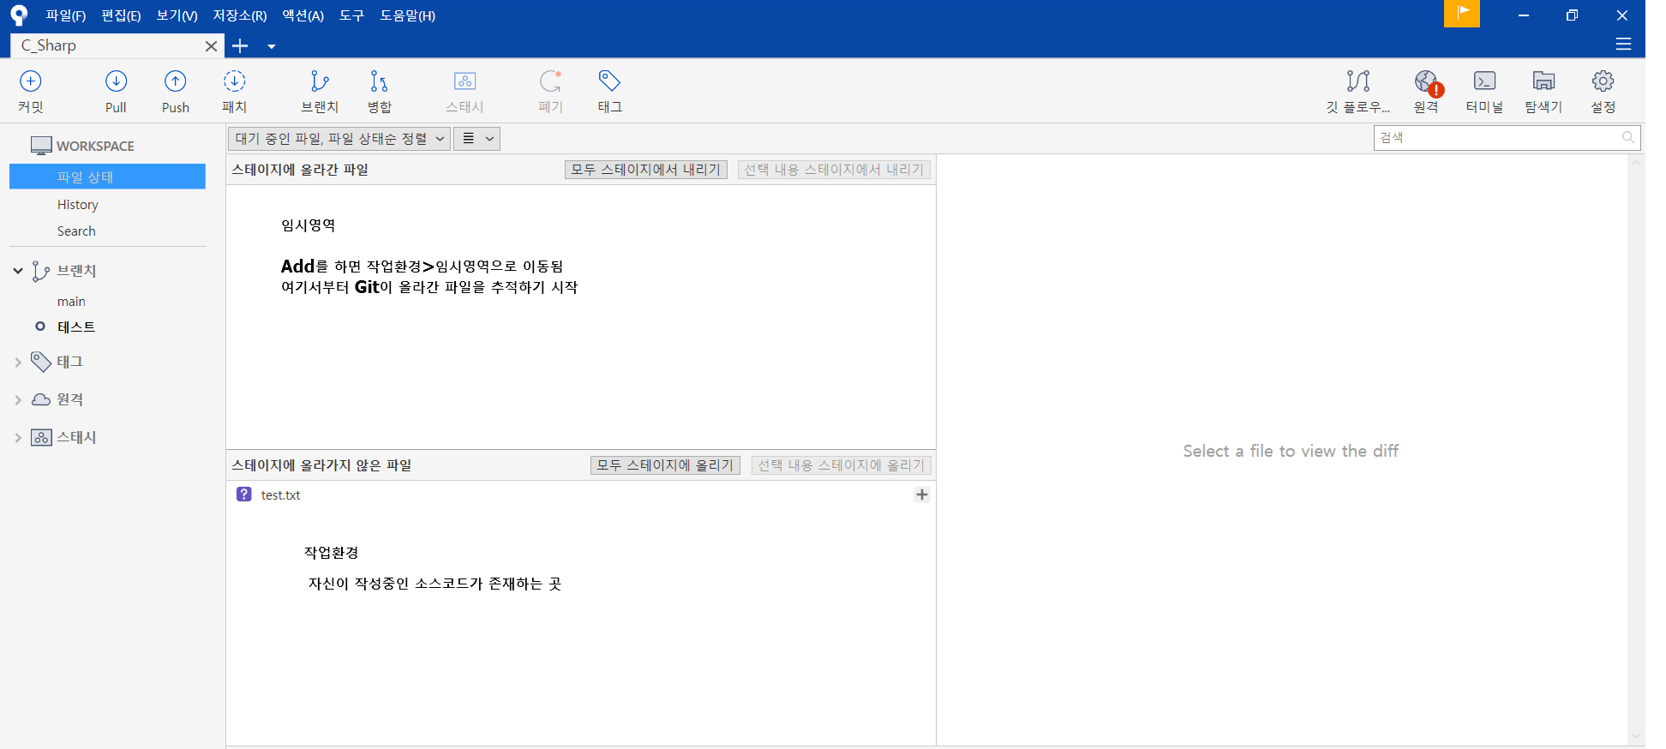Click the question mark status icon of test.txt

pyautogui.click(x=244, y=494)
